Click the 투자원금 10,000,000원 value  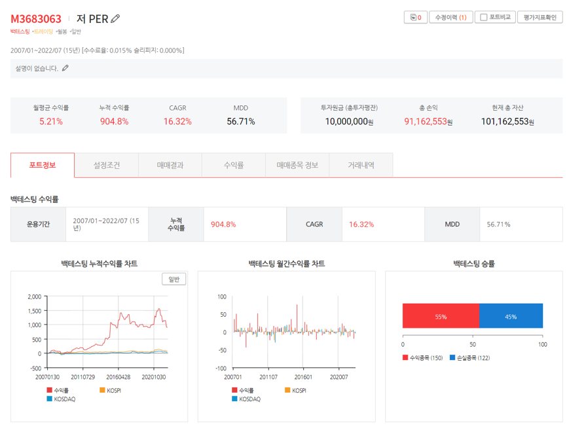pyautogui.click(x=349, y=122)
